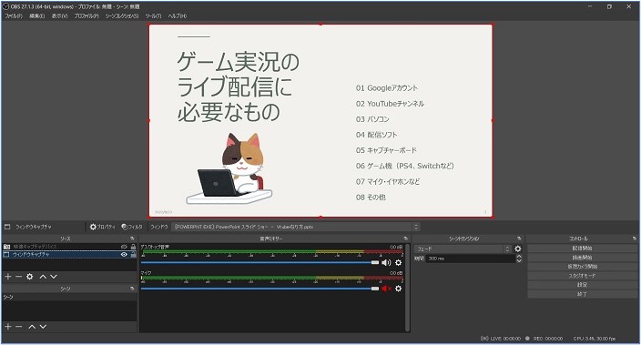Move selected scene down
This screenshot has height=345, width=641.
tap(43, 327)
